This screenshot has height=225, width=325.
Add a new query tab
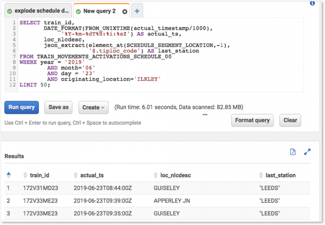point(137,11)
